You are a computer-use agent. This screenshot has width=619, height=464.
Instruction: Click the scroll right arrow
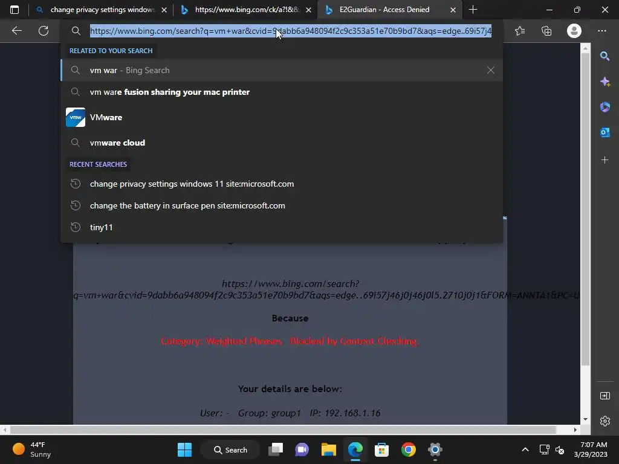575,430
